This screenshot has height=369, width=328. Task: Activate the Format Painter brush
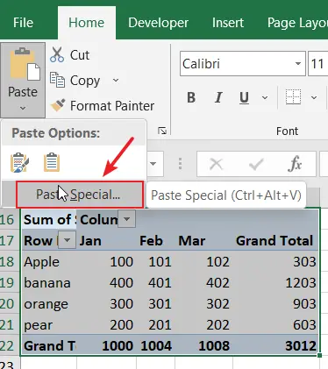pyautogui.click(x=58, y=105)
